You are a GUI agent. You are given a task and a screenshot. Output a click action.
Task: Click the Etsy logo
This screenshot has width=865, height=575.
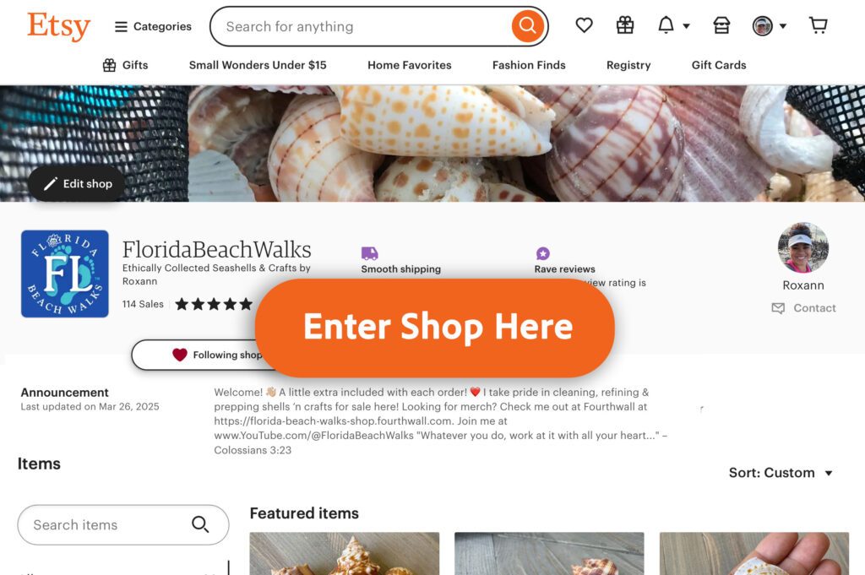58,26
